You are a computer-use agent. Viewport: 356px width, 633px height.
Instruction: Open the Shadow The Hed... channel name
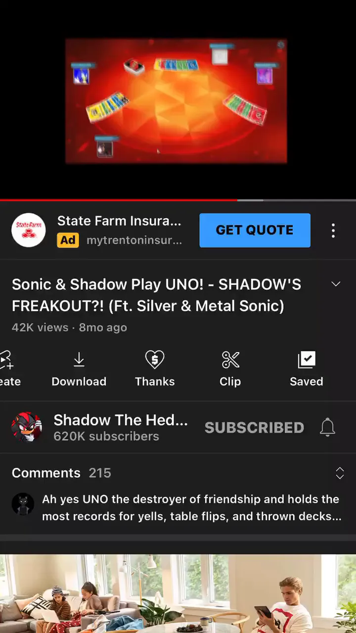coord(121,420)
